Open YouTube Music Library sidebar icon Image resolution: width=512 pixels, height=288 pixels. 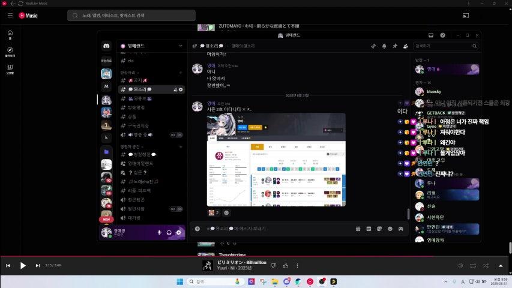point(10,69)
